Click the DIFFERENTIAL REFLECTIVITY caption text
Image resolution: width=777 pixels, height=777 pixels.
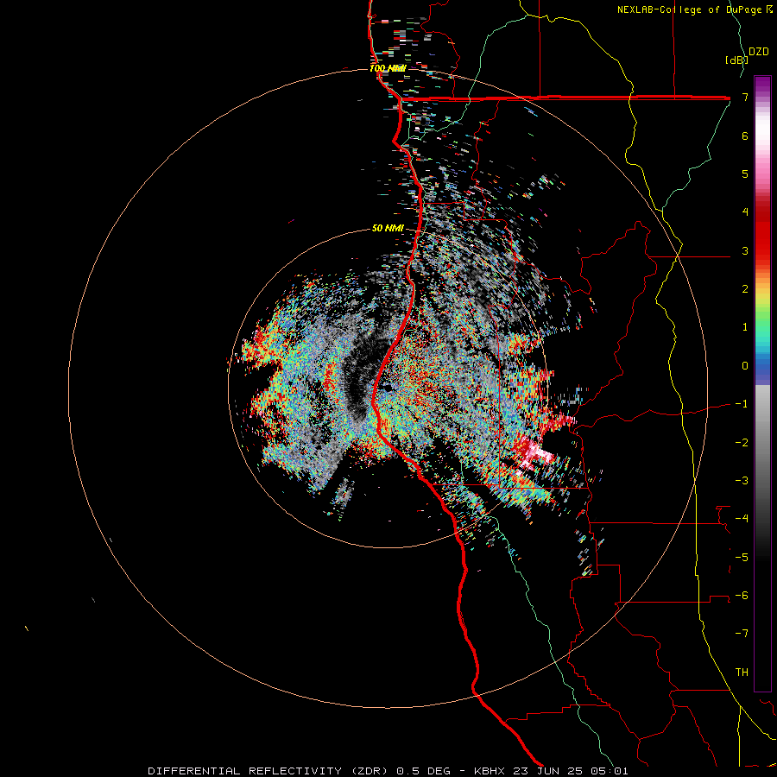245,771
